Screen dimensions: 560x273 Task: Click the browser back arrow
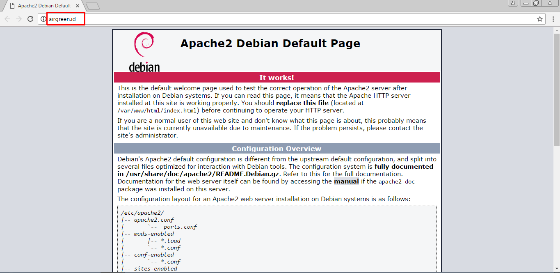click(7, 19)
